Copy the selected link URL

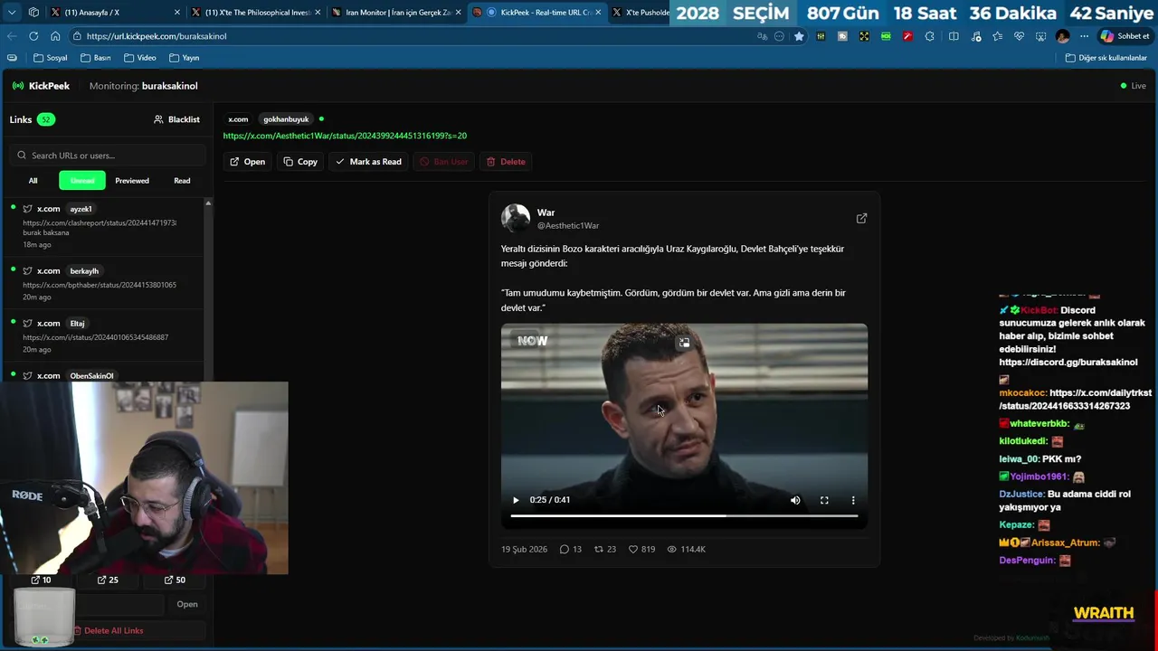pos(300,162)
